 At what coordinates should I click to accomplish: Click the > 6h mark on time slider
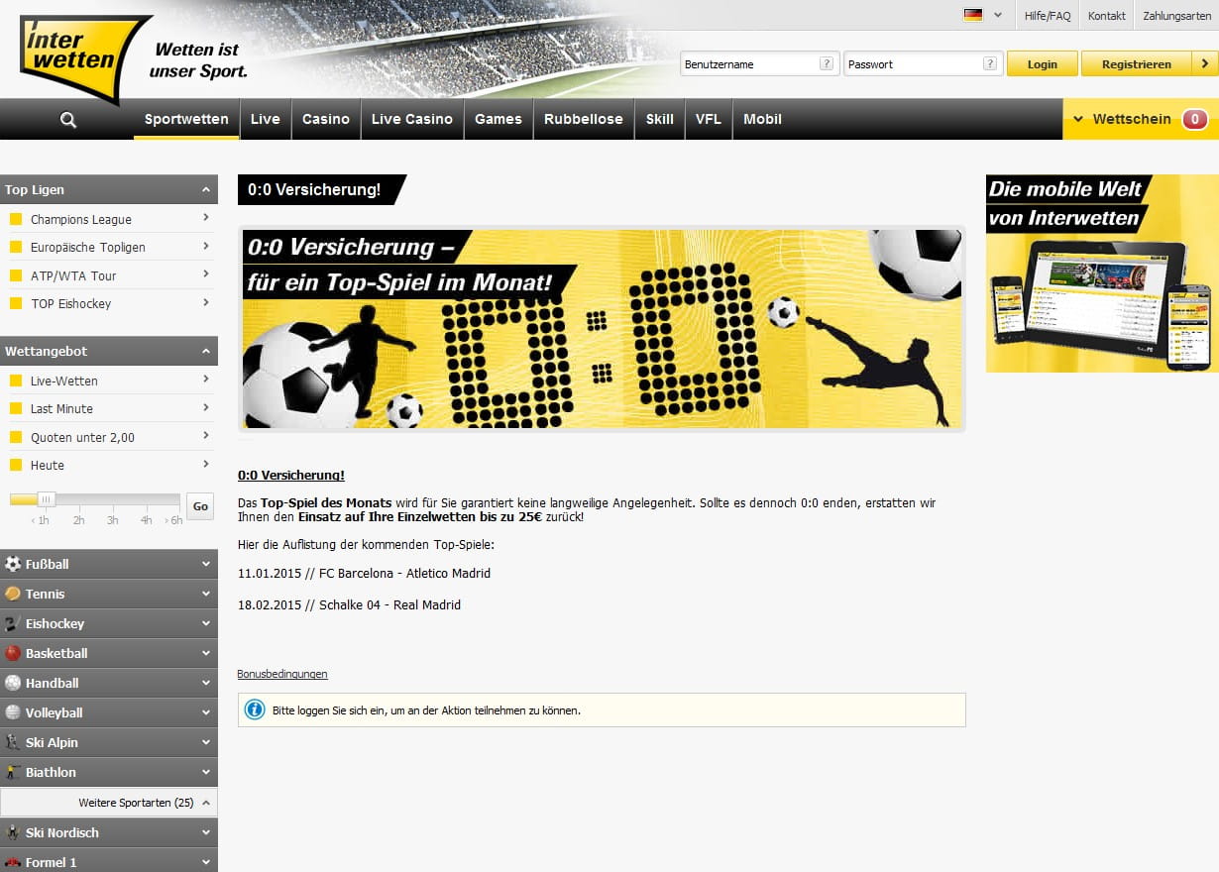tap(174, 520)
